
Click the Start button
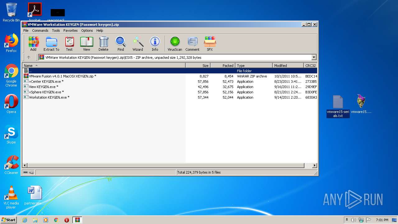pyautogui.click(x=9, y=220)
